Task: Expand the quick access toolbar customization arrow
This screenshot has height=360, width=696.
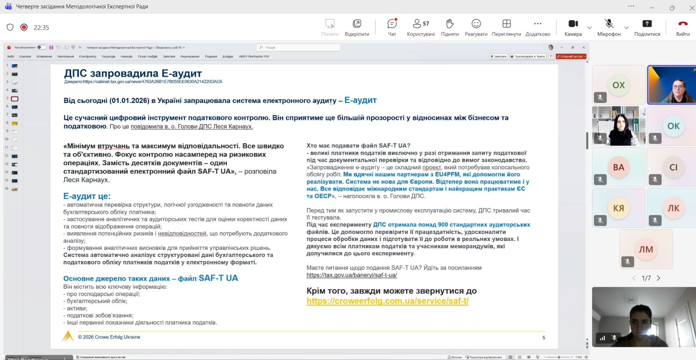Action: tap(80, 48)
